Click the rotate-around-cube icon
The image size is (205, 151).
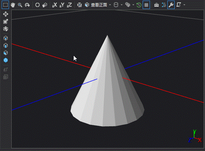[6, 29]
